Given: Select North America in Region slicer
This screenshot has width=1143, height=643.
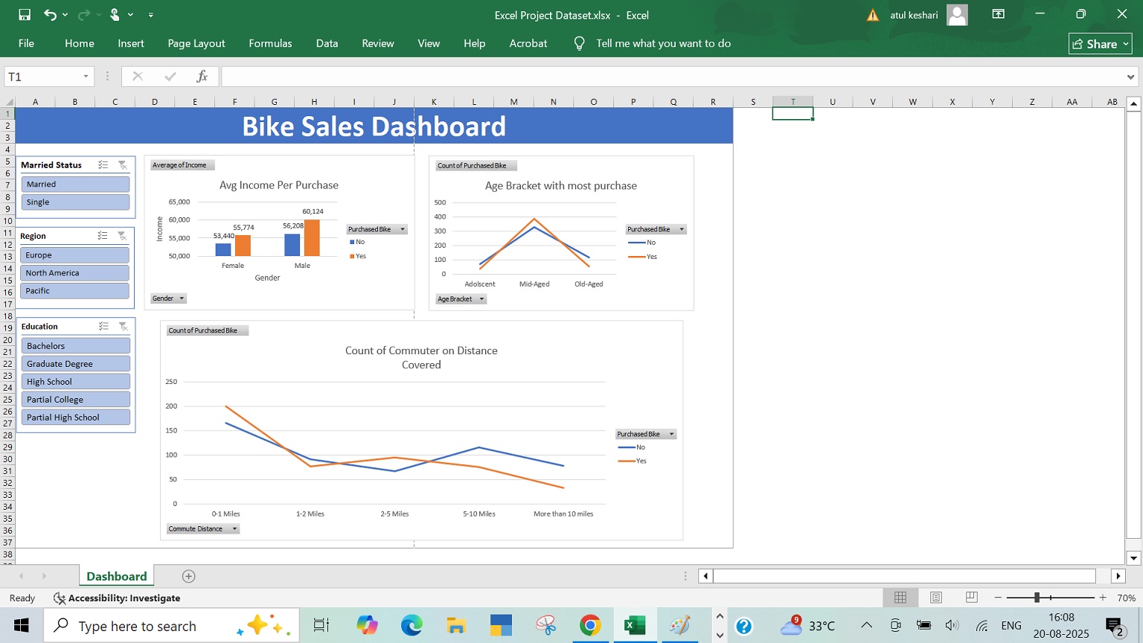Looking at the screenshot, I should [74, 272].
